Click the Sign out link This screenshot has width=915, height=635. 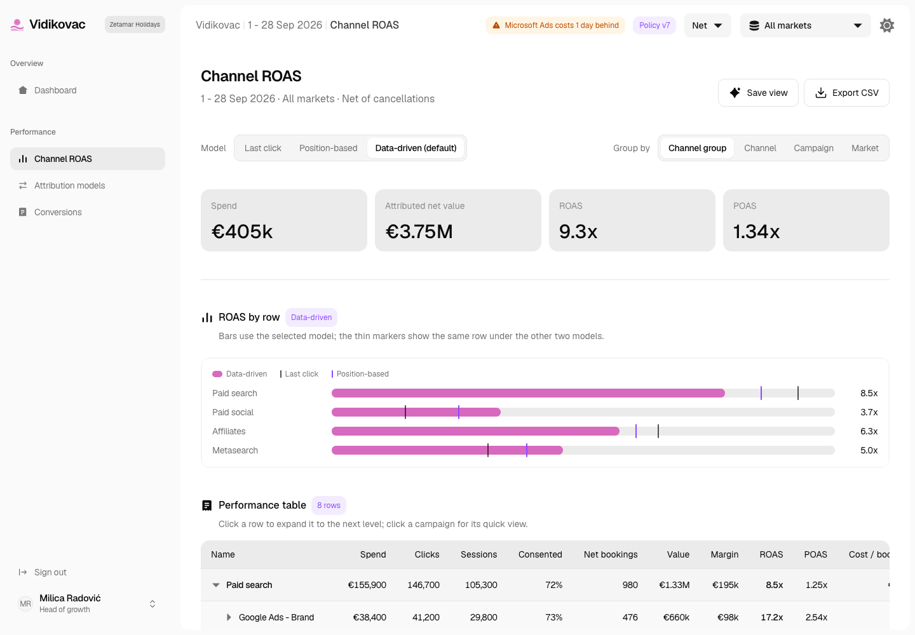(x=88, y=572)
